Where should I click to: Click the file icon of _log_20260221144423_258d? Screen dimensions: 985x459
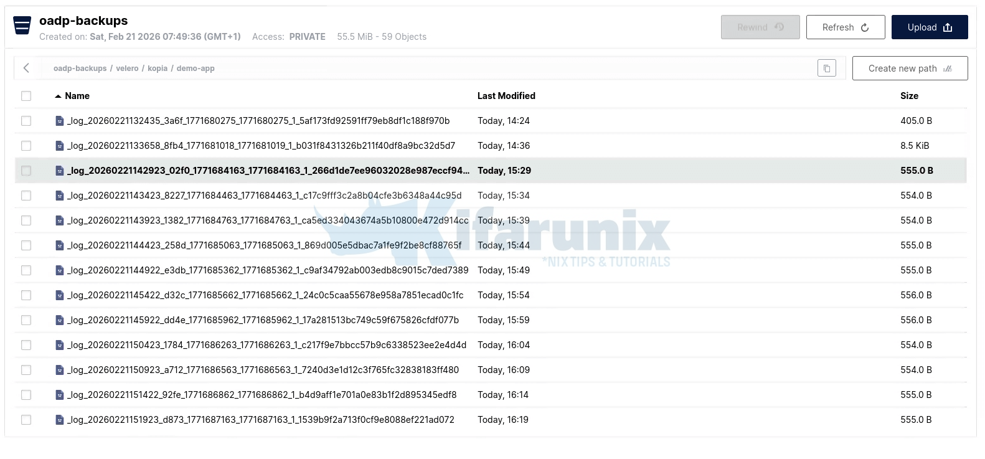click(x=60, y=245)
